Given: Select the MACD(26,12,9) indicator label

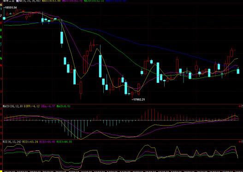Looking at the screenshot, I should coord(13,106).
